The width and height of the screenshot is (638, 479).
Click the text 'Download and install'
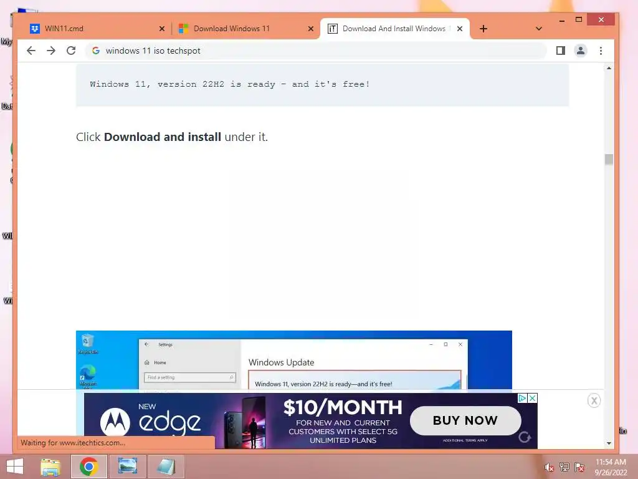pos(163,137)
